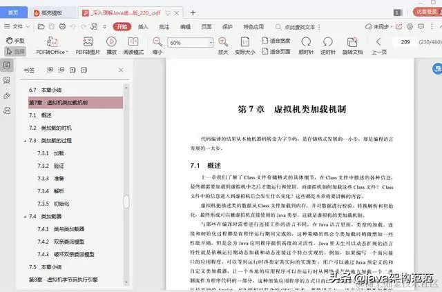The height and width of the screenshot is (292, 442).
Task: Open the 批注 ribbon tab
Action: point(164,27)
